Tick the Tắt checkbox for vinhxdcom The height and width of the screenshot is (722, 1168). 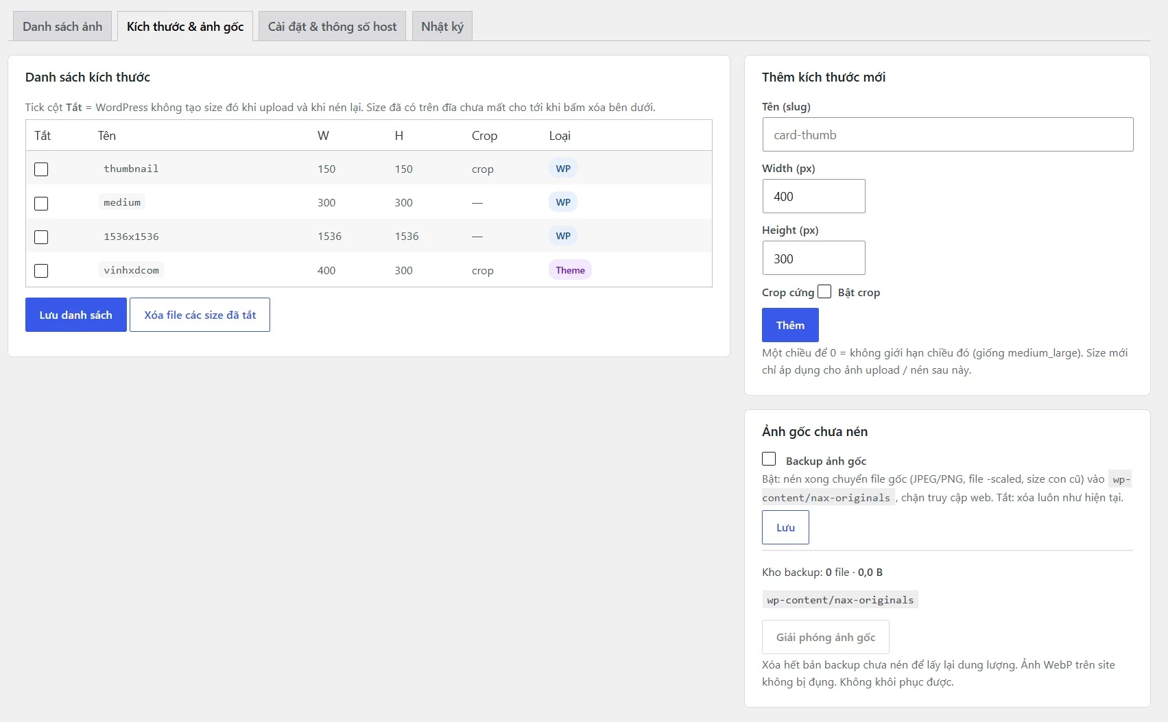point(41,271)
